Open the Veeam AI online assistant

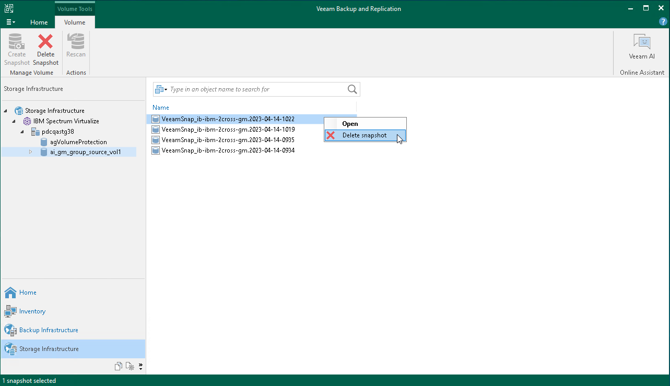[x=642, y=47]
